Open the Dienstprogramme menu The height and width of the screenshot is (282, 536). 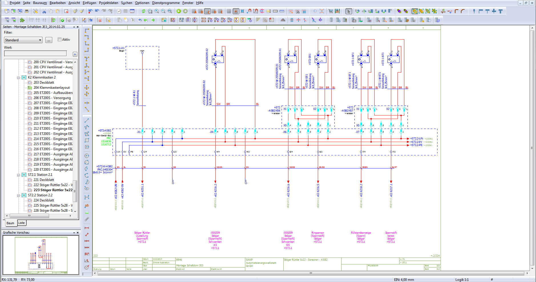coord(166,3)
